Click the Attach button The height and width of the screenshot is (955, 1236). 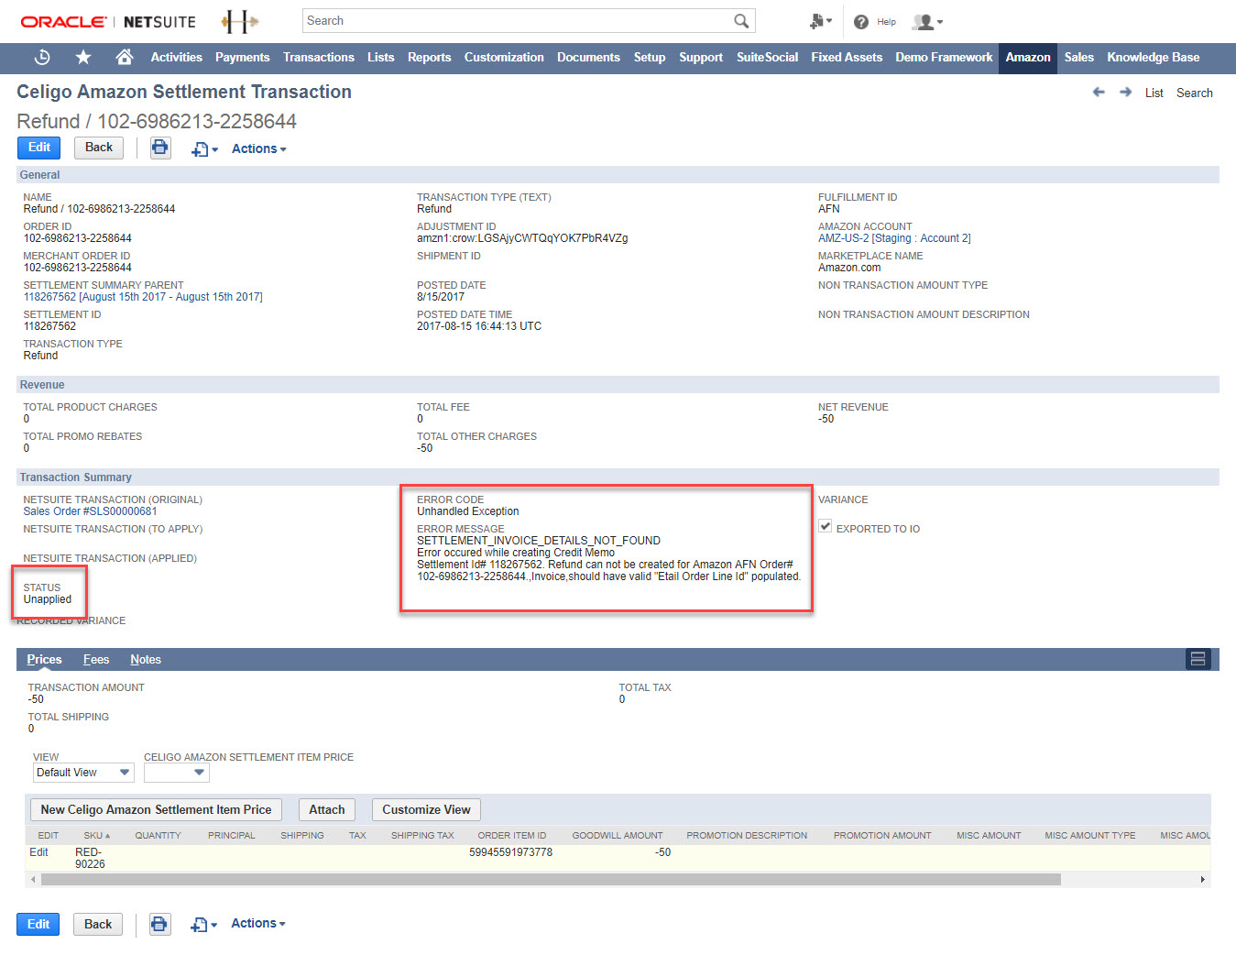(327, 809)
